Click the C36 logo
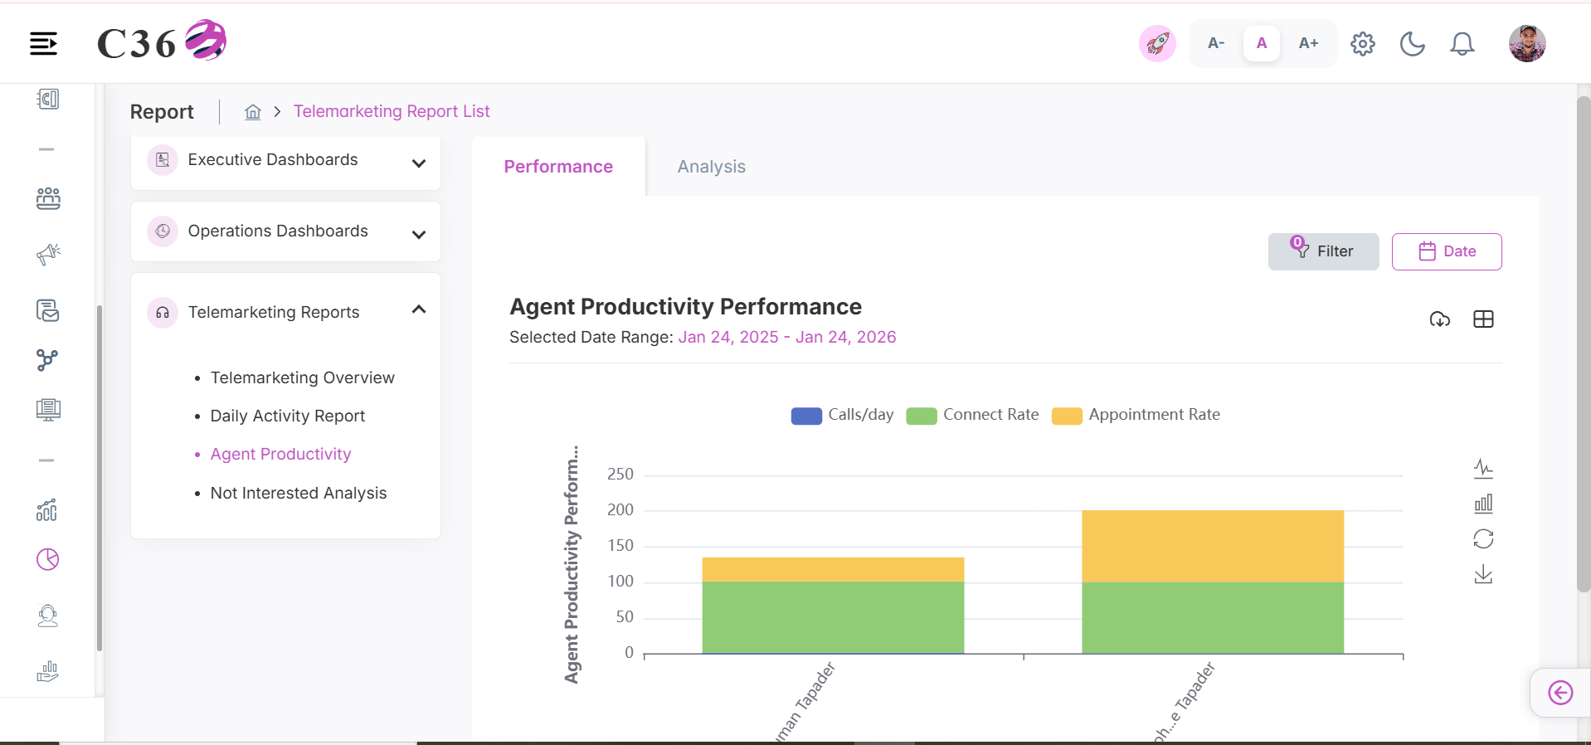 coord(162,41)
